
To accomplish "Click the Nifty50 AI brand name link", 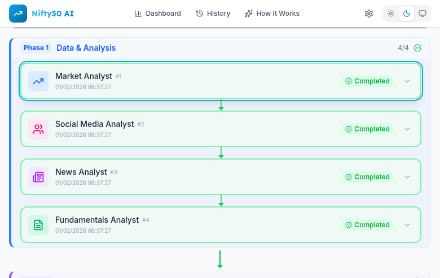I will [x=52, y=14].
